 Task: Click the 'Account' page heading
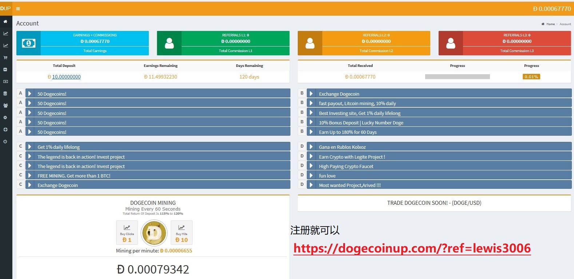click(x=27, y=23)
